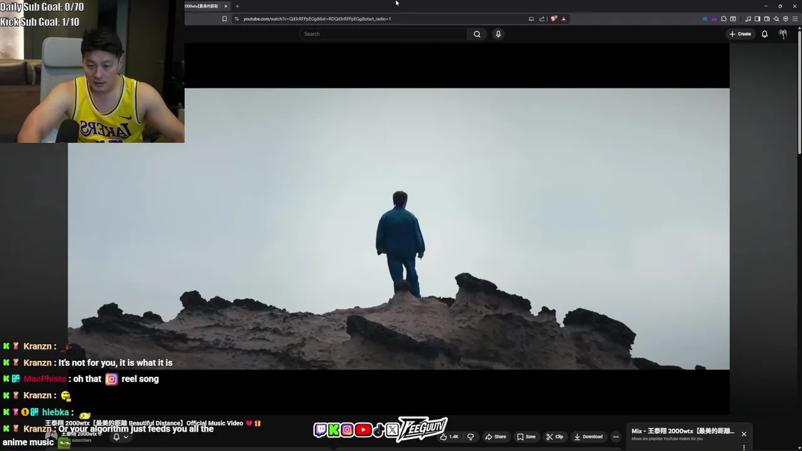Toggle the browser sidebar panel icon

coord(758,19)
